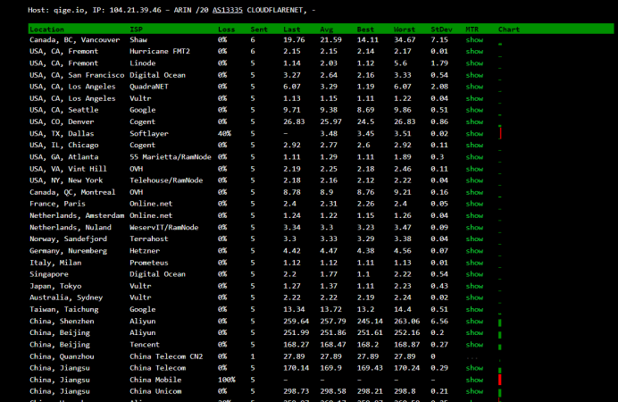Show MTR for Japan, Tokyo Vultr

tap(474, 286)
